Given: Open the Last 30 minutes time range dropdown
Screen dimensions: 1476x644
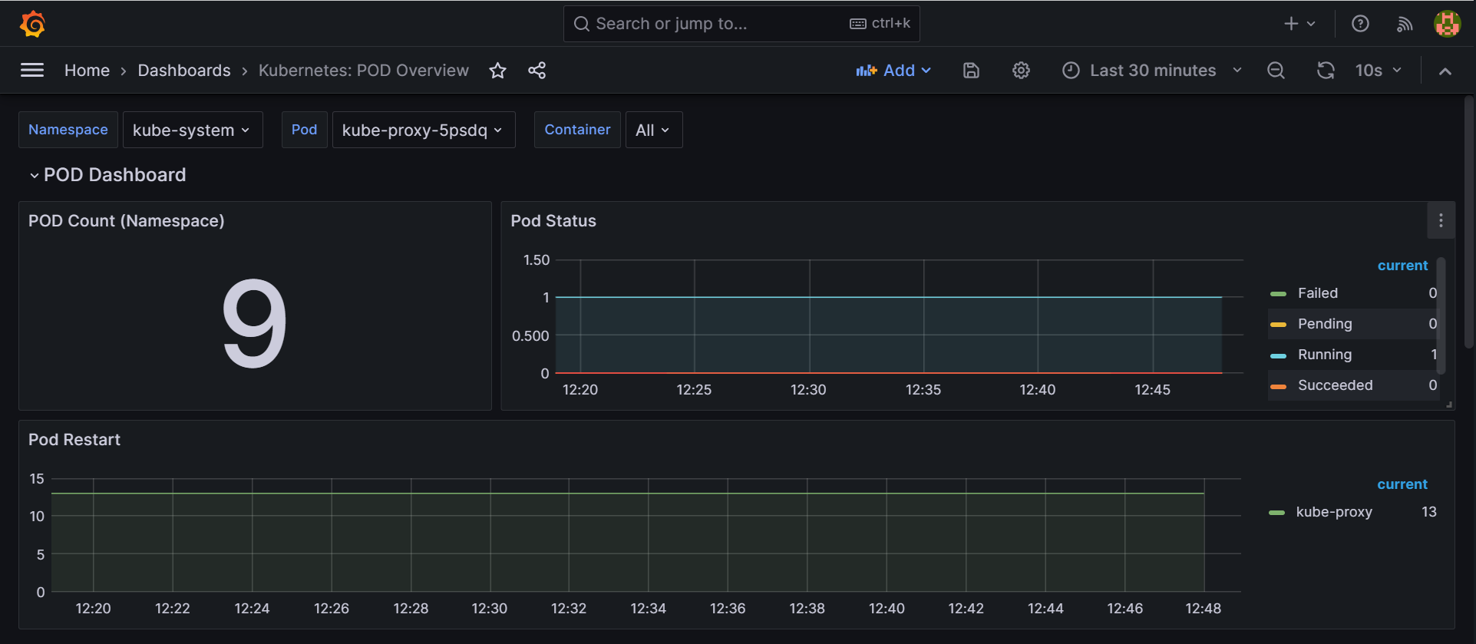Looking at the screenshot, I should [1152, 71].
